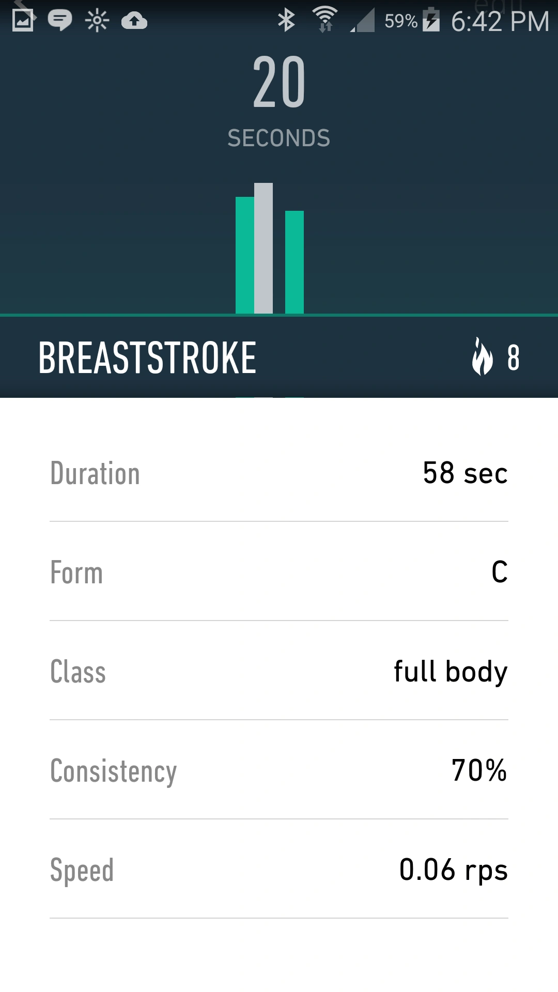This screenshot has height=992, width=558.
Task: Select the rightmost green bar in chart
Action: tap(295, 262)
